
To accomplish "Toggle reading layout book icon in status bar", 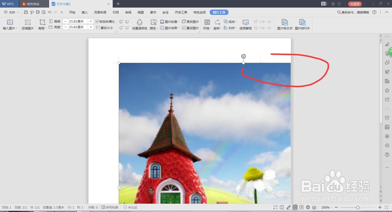I will [282, 207].
